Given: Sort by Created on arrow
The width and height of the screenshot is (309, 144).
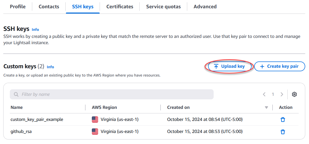Looking at the screenshot, I should (x=266, y=108).
